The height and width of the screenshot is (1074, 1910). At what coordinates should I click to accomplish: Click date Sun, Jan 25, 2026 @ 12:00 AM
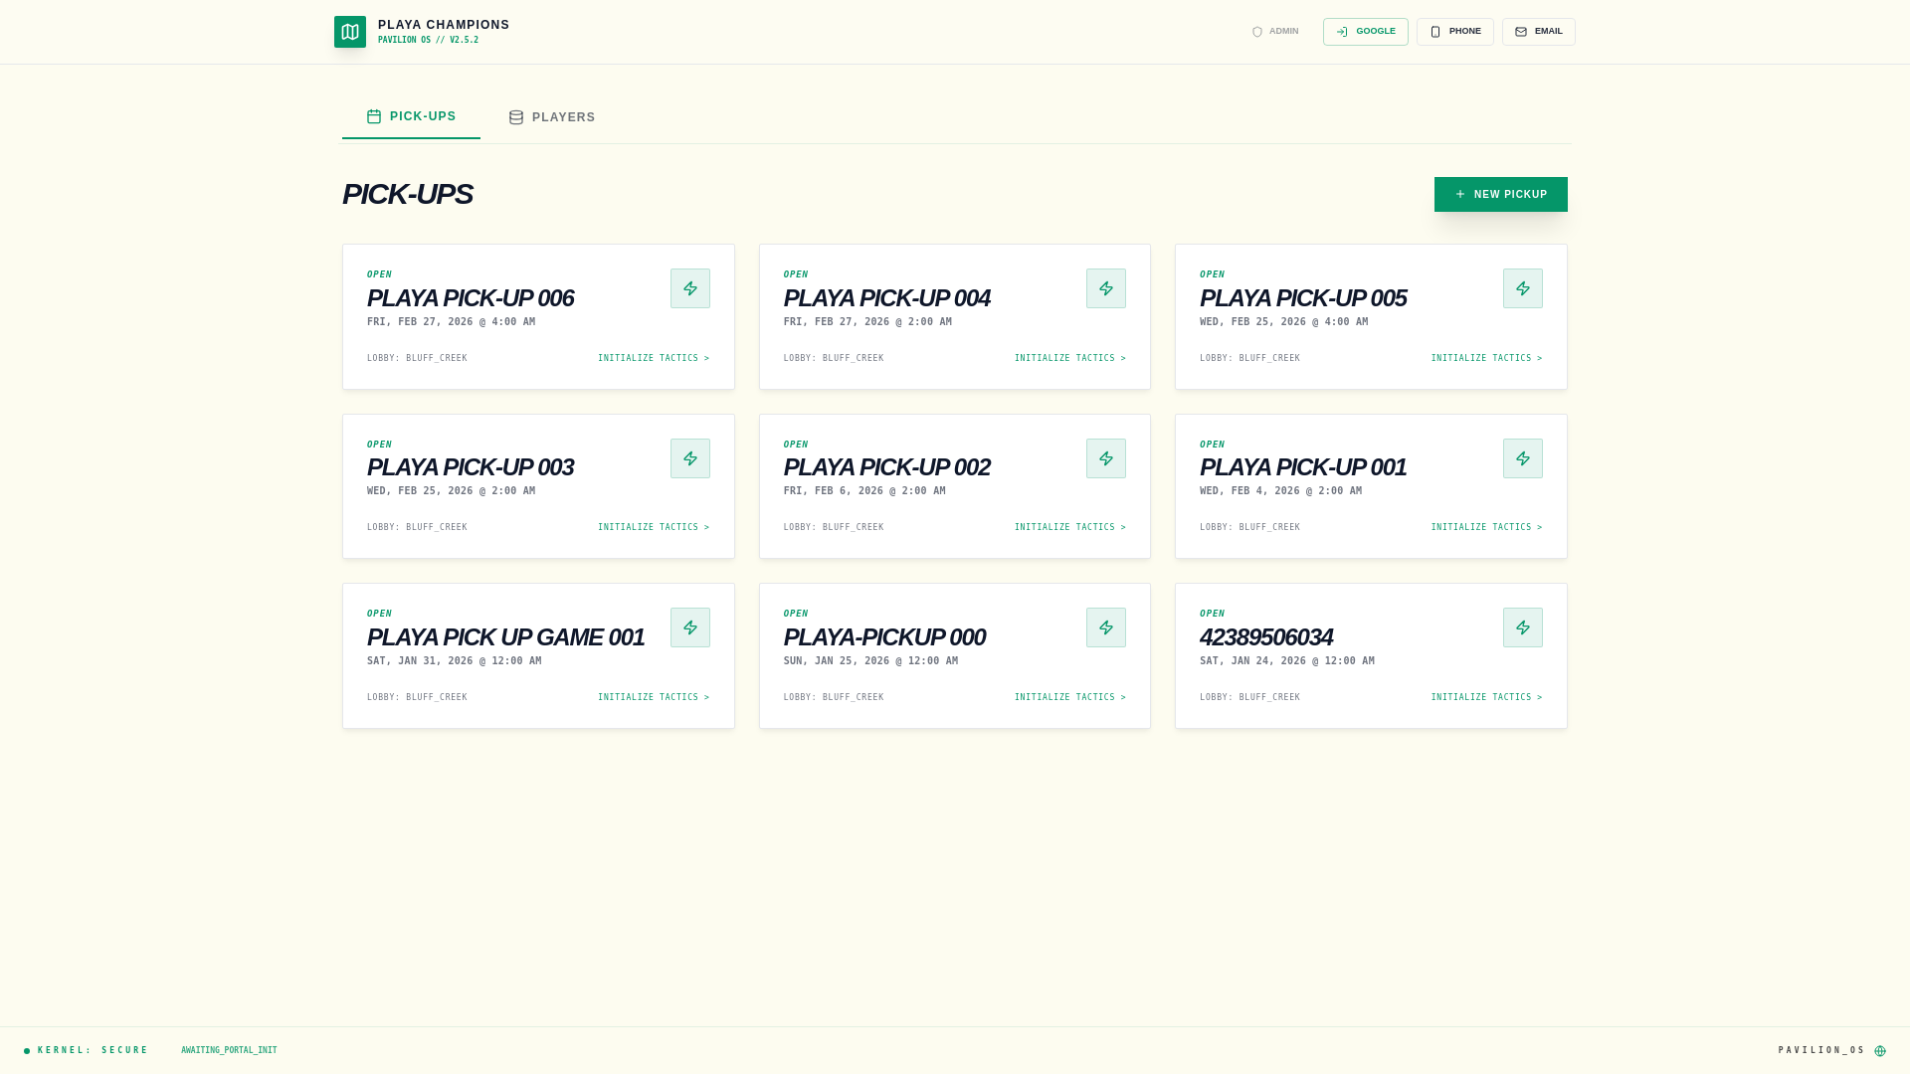870,661
